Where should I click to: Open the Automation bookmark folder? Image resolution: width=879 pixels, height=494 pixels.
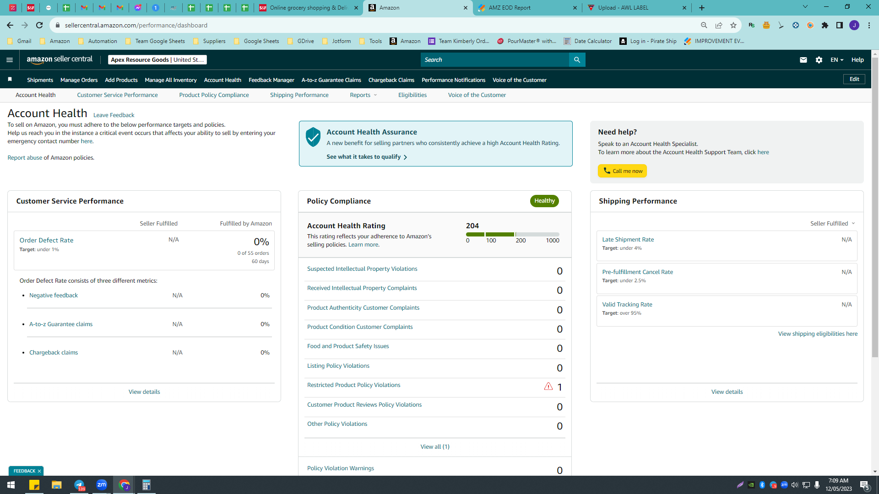pos(98,41)
